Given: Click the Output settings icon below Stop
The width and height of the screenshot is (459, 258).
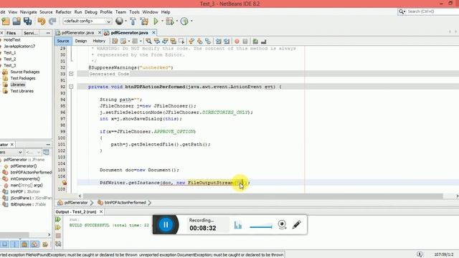Looking at the screenshot, I should coord(58,244).
